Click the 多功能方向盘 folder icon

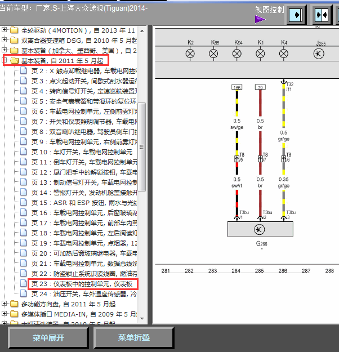[14, 304]
